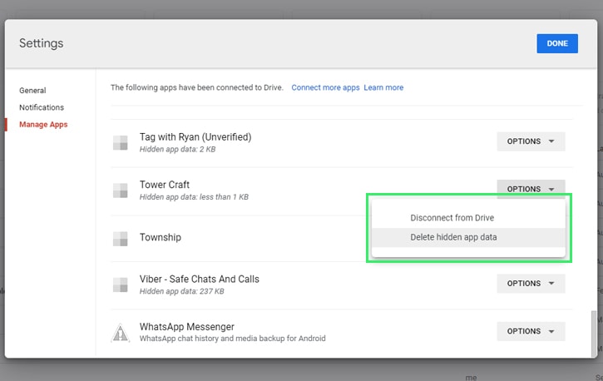Screen dimensions: 603x381
Task: Select the Tag with Ryan (Unverified) name
Action: click(195, 137)
